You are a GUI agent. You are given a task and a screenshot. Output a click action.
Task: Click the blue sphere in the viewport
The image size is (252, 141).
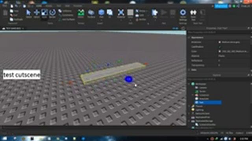(x=128, y=79)
